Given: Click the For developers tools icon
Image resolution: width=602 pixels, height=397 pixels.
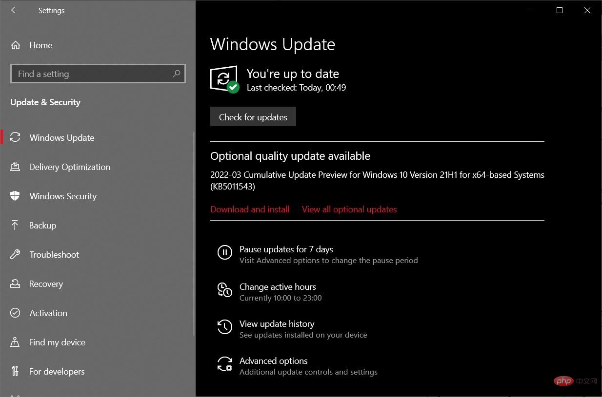Looking at the screenshot, I should (x=15, y=371).
